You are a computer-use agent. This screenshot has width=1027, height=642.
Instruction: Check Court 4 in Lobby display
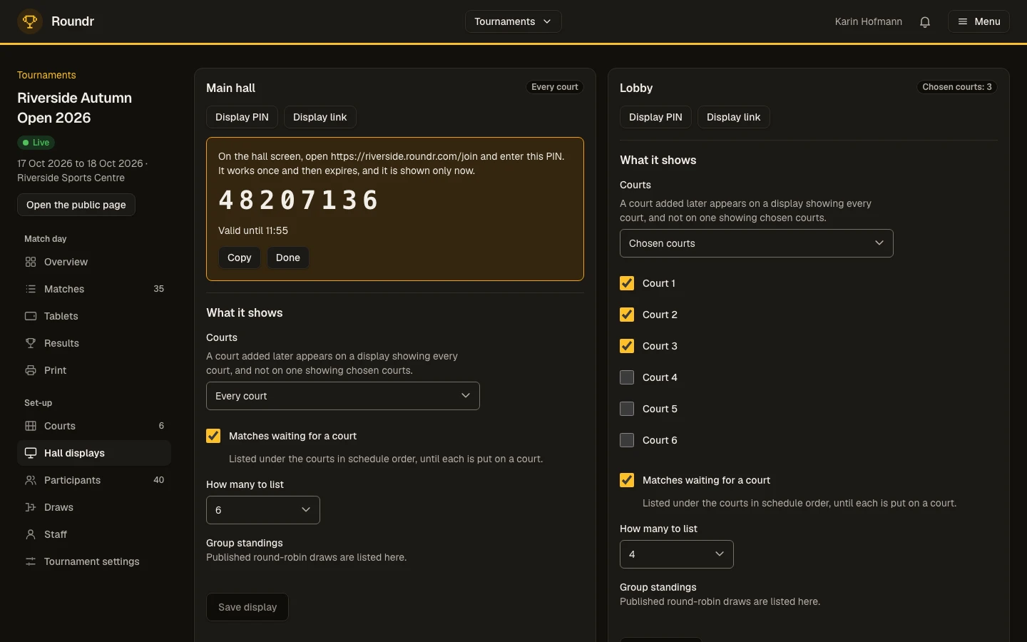pyautogui.click(x=627, y=377)
